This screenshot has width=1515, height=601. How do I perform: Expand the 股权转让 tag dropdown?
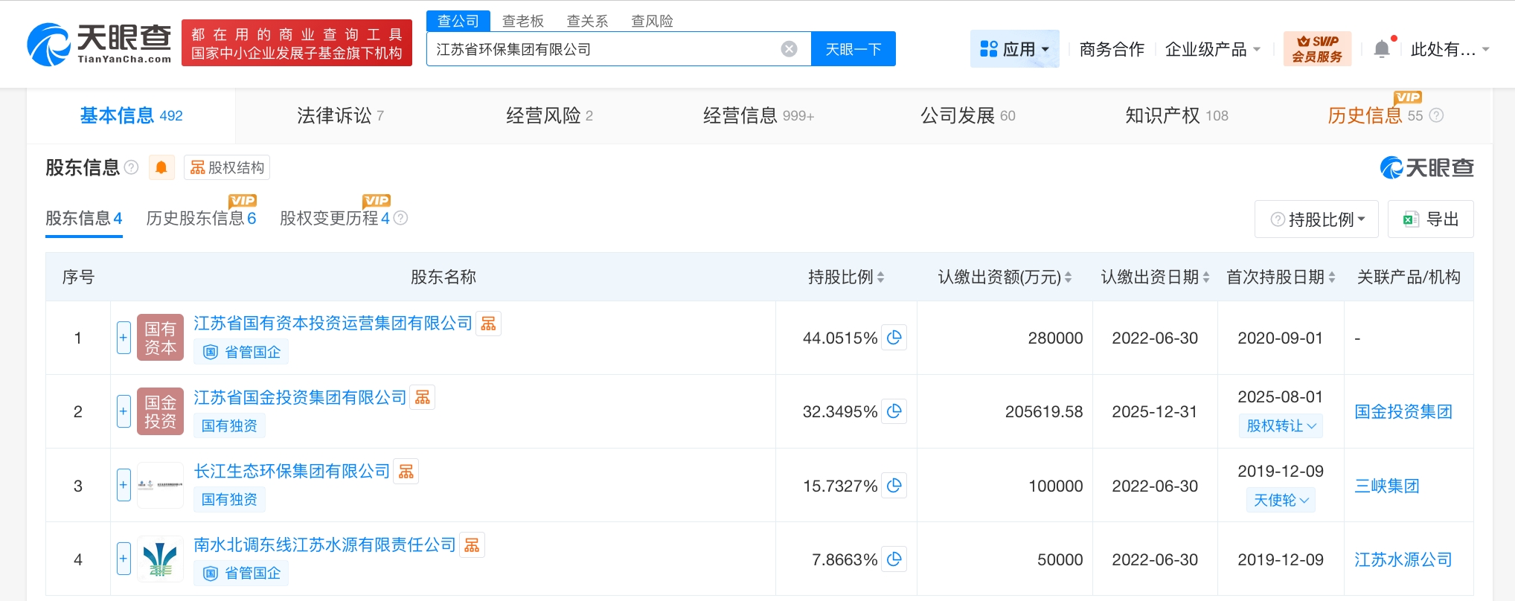1281,426
